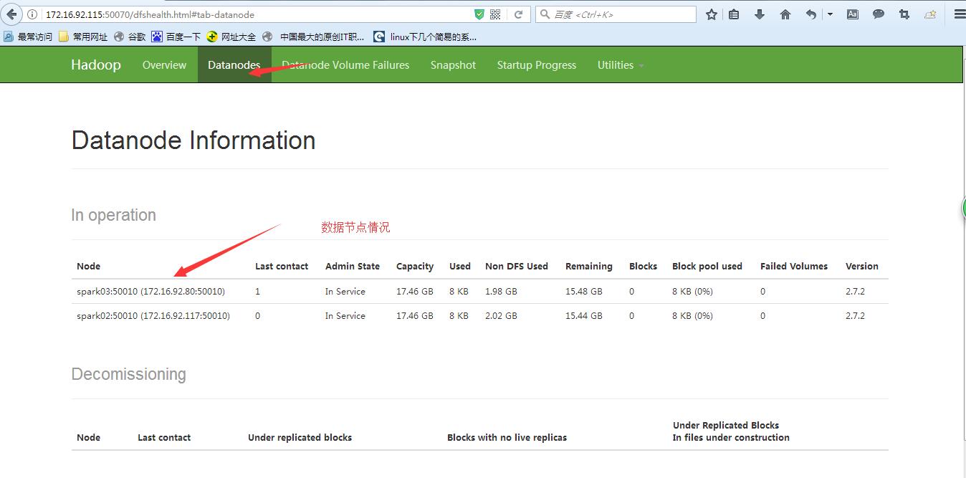Open the linux下几个简易的系 bookmark

(x=425, y=37)
